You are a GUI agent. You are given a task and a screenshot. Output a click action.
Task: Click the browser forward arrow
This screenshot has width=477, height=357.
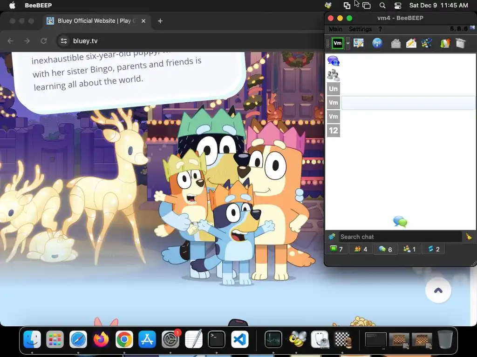tap(27, 41)
